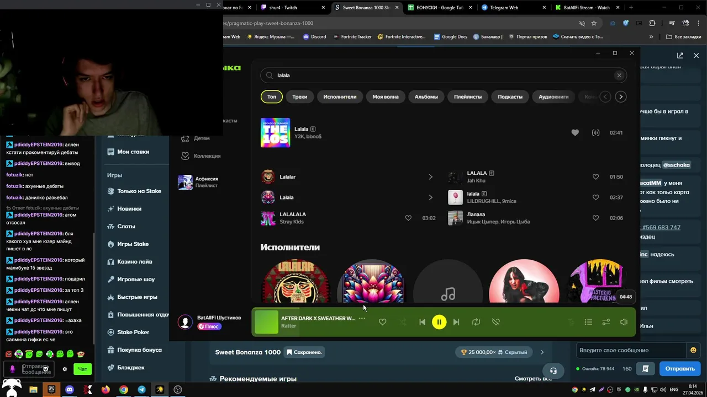
Task: Click into the lalala search input
Action: click(443, 76)
